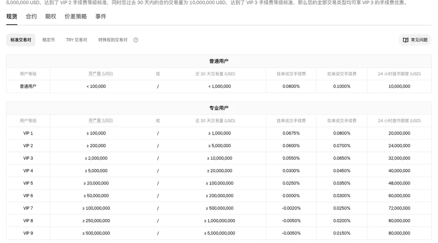Select the 事件 tab
This screenshot has height=243, width=438.
101,16
